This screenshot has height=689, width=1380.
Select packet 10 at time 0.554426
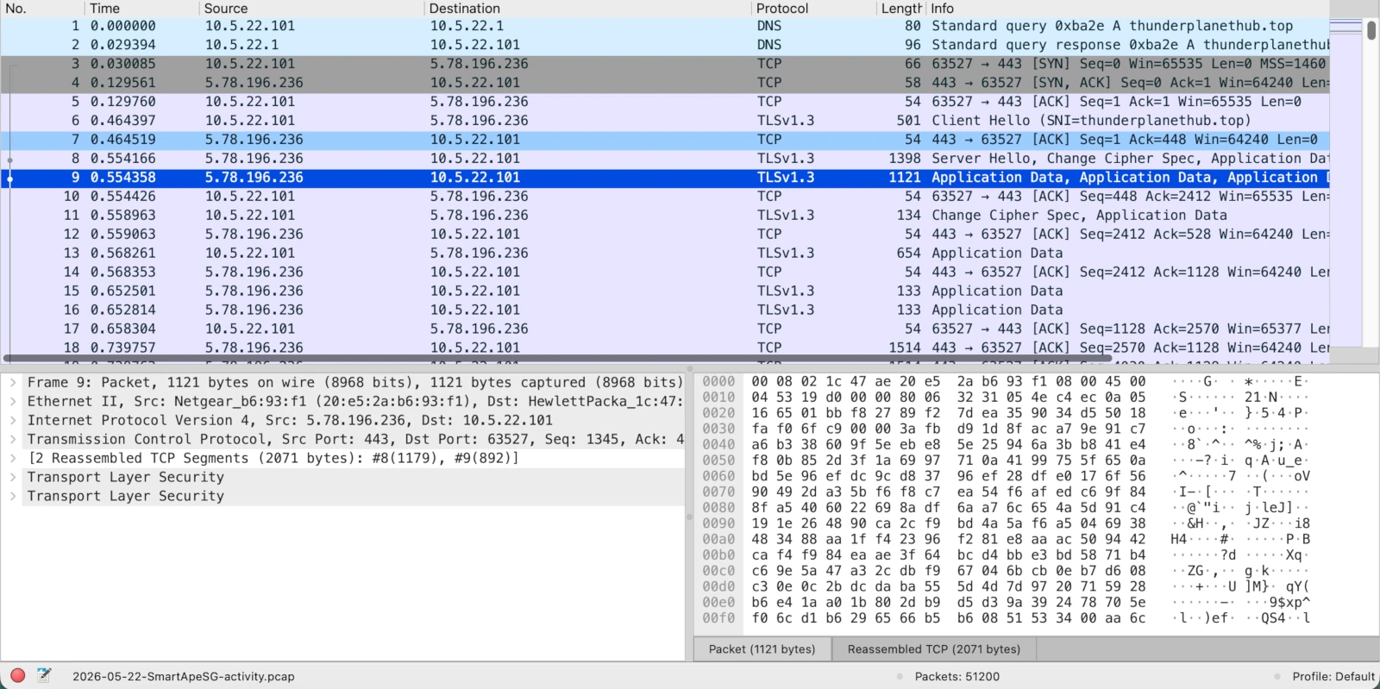(664, 197)
